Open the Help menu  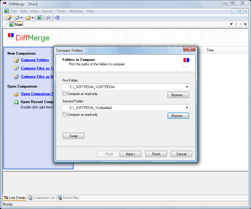click(90, 11)
